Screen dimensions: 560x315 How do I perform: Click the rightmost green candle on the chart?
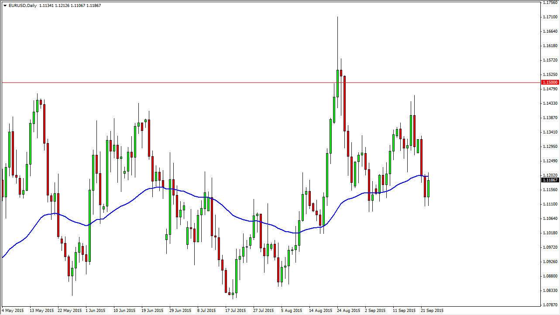429,188
